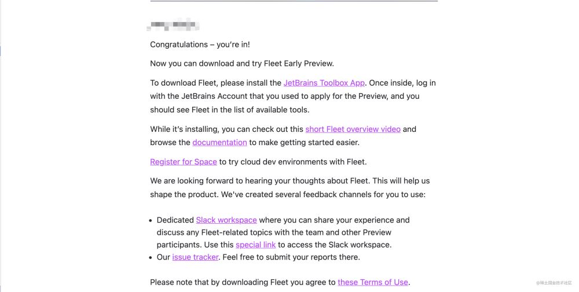Click the "several feedback channels" text
This screenshot has width=579, height=292.
313,194
